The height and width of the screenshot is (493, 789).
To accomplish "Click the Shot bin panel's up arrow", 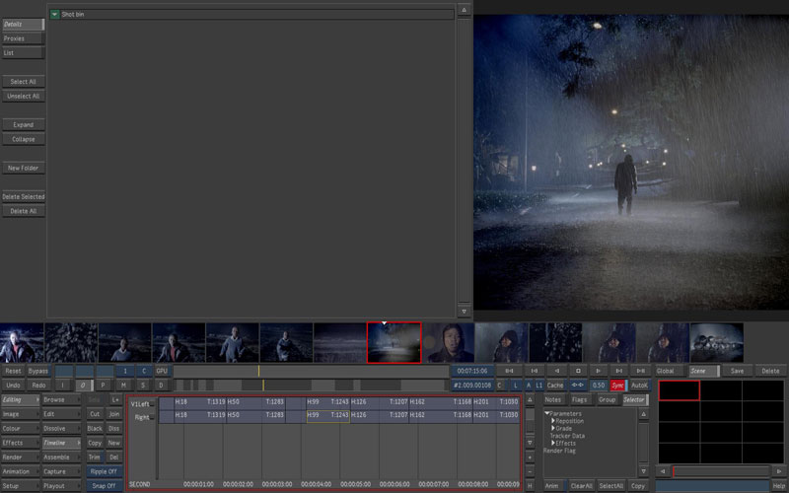I will pyautogui.click(x=464, y=10).
